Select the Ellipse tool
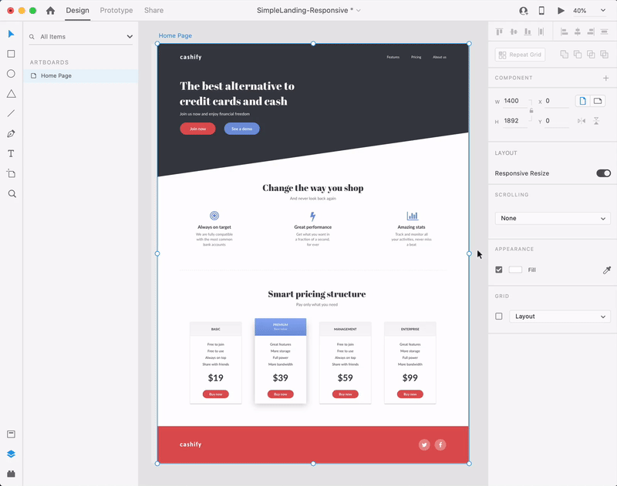The width and height of the screenshot is (617, 486). [11, 74]
